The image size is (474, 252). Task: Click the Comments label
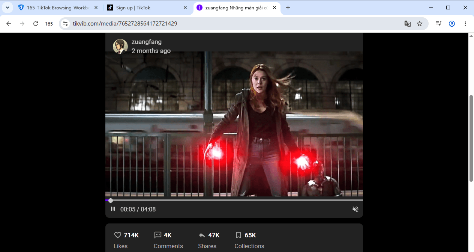tap(168, 246)
